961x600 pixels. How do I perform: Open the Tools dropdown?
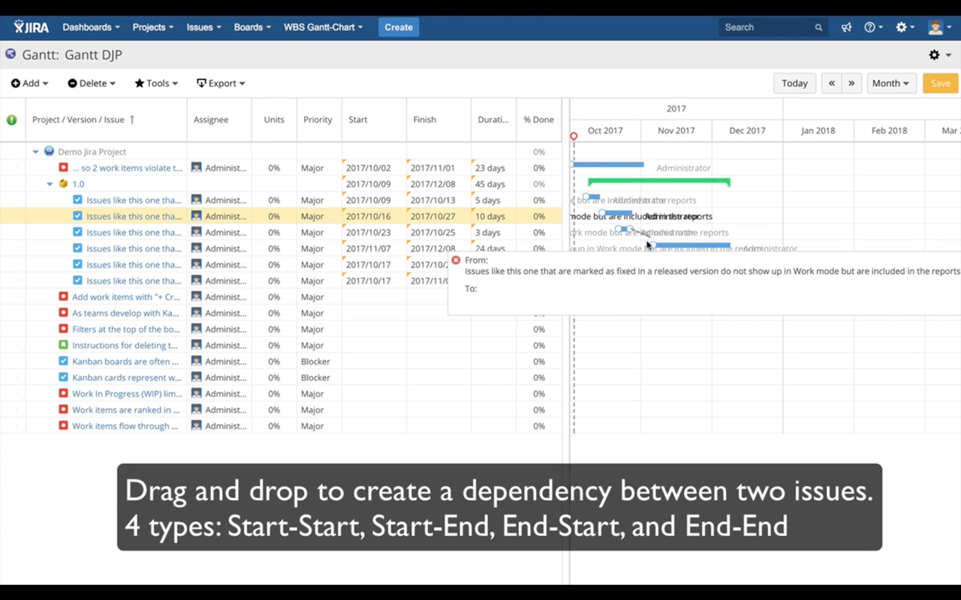pyautogui.click(x=156, y=83)
